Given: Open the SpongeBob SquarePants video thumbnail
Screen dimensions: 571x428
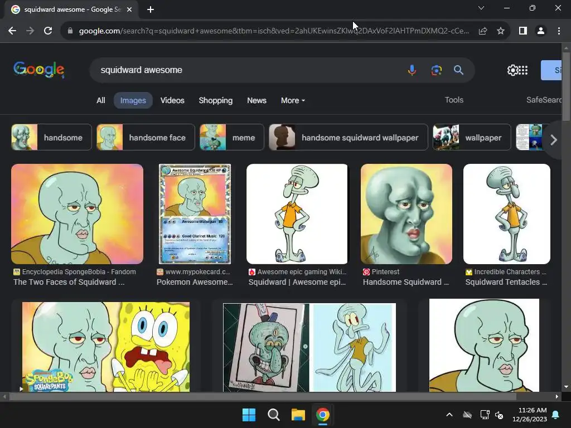Looking at the screenshot, I should point(106,347).
